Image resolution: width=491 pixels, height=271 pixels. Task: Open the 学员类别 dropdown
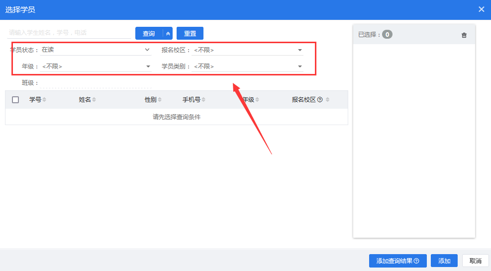tap(247, 67)
